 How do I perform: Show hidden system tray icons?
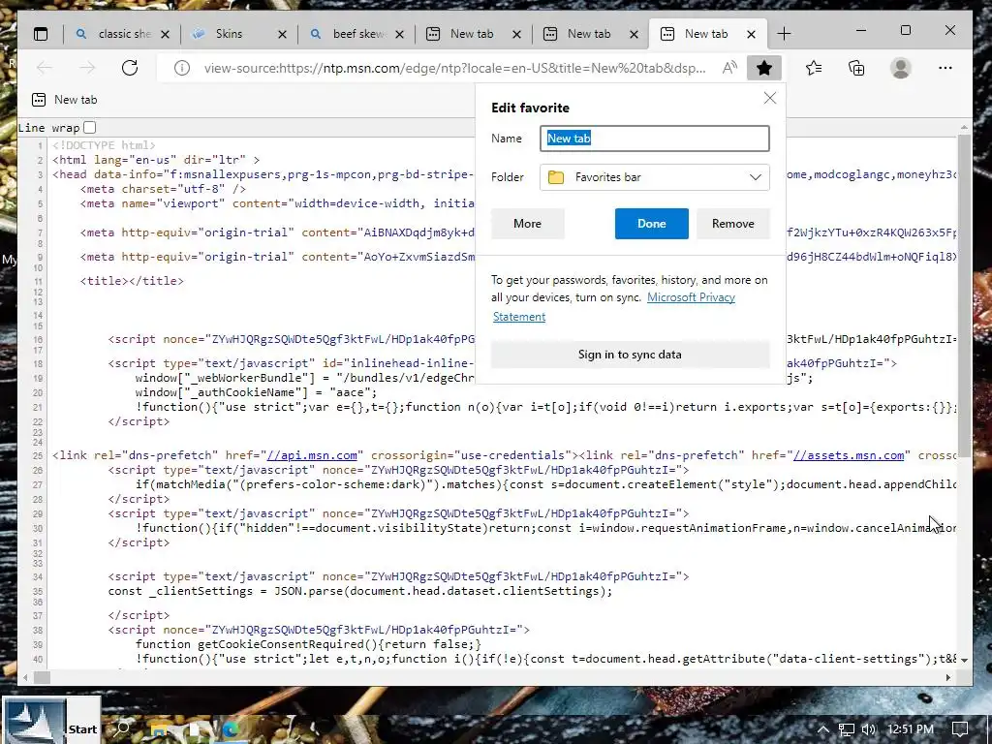(823, 729)
